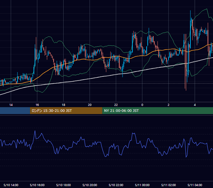The height and width of the screenshot is (188, 213).
Task: Click the London session bar 15:30-21:00 JST
Action: [66, 111]
